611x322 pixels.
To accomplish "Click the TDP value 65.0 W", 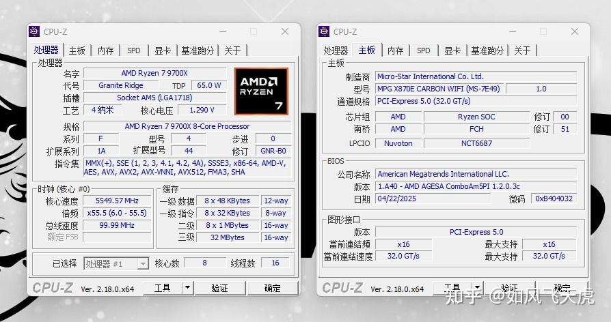I will (209, 85).
